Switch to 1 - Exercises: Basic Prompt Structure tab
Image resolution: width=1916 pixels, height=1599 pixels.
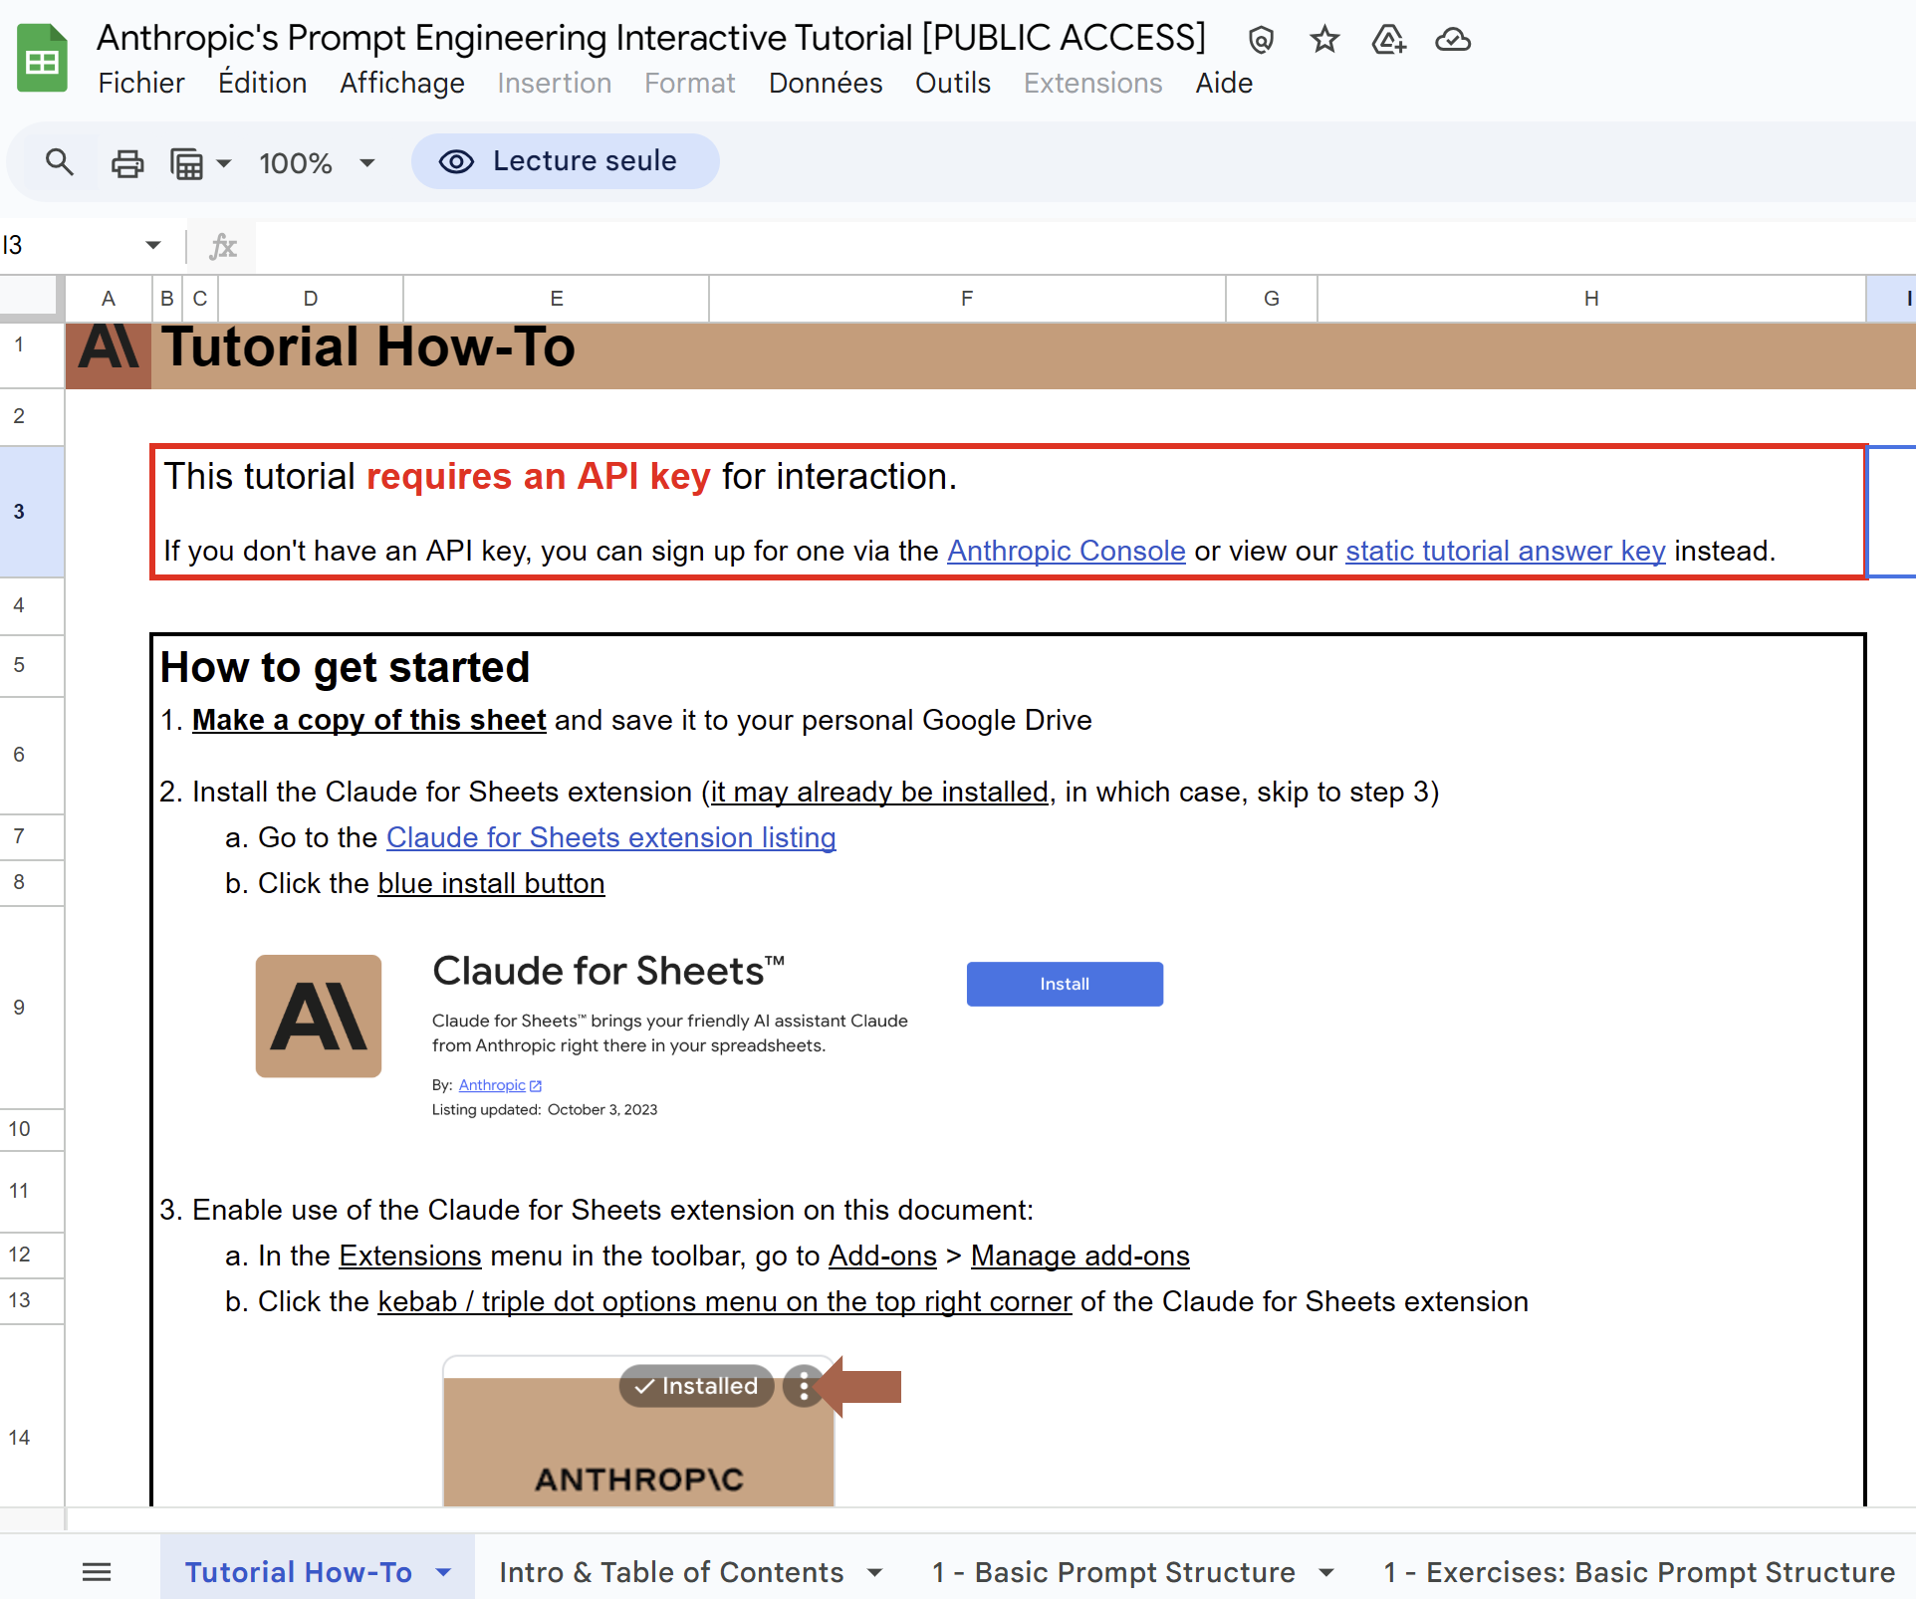click(x=1638, y=1572)
